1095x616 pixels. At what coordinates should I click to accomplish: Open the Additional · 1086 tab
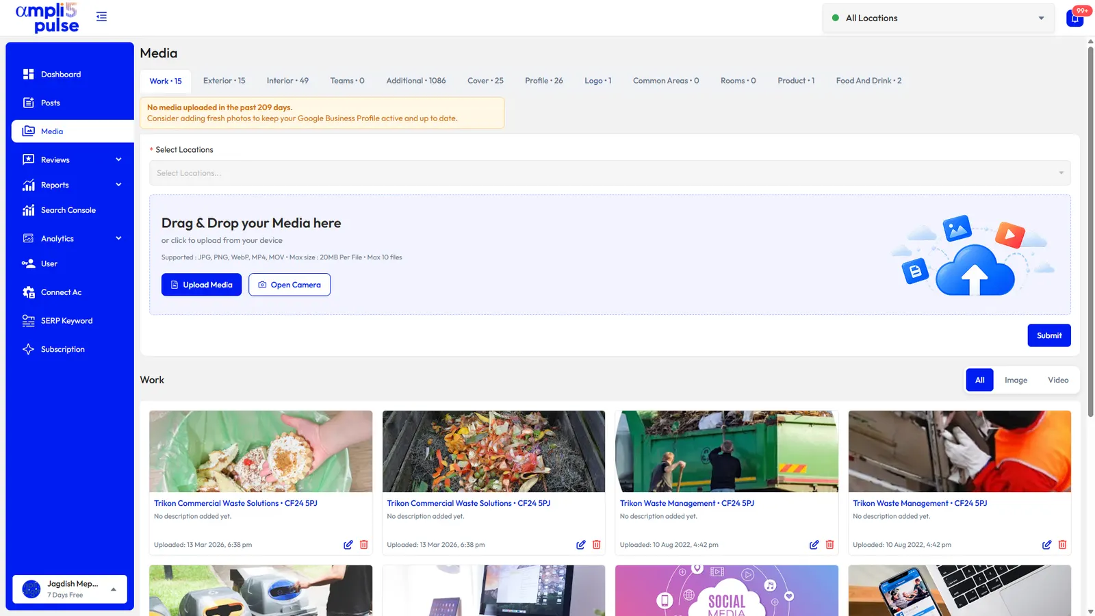pos(416,81)
